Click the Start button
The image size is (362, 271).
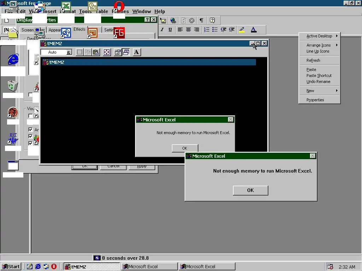(11, 267)
